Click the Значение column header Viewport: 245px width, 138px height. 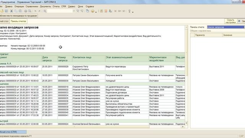point(234,35)
